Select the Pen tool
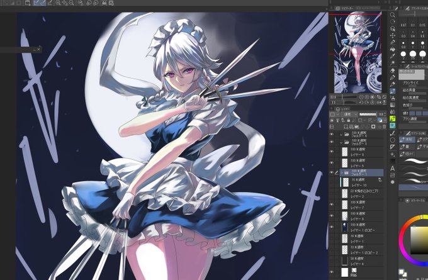The height and width of the screenshot is (280, 428). 393,77
